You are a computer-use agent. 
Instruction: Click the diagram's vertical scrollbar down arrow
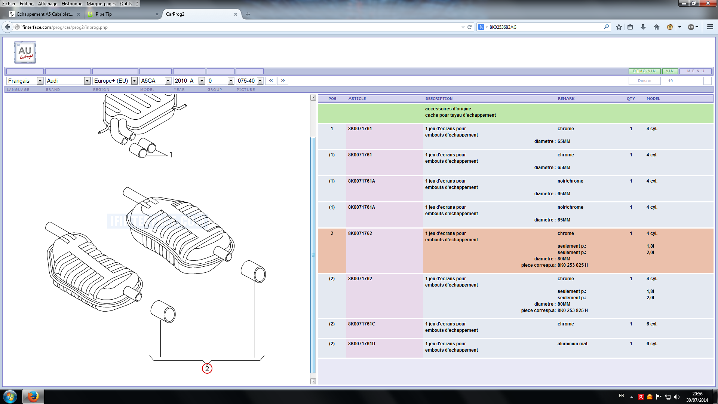coord(313,381)
